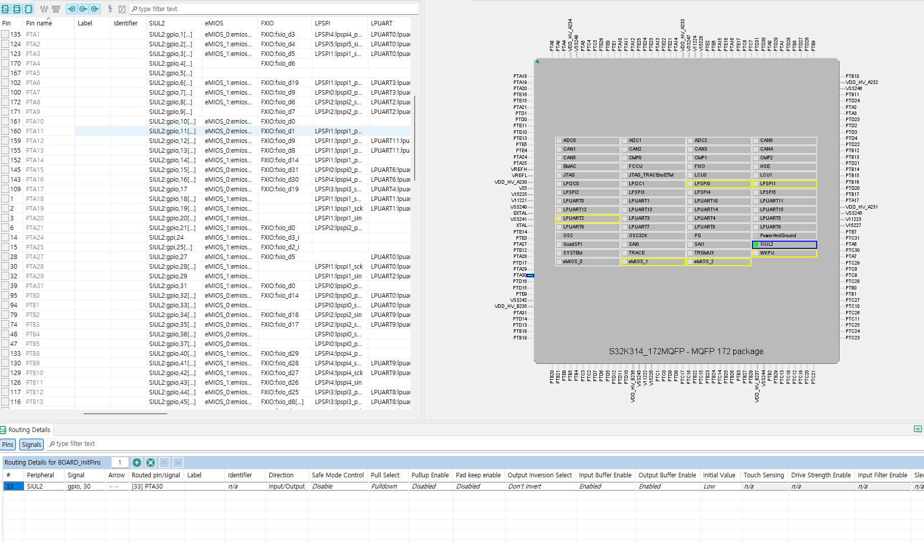
Task: Switch to the Signals tab
Action: tap(31, 444)
